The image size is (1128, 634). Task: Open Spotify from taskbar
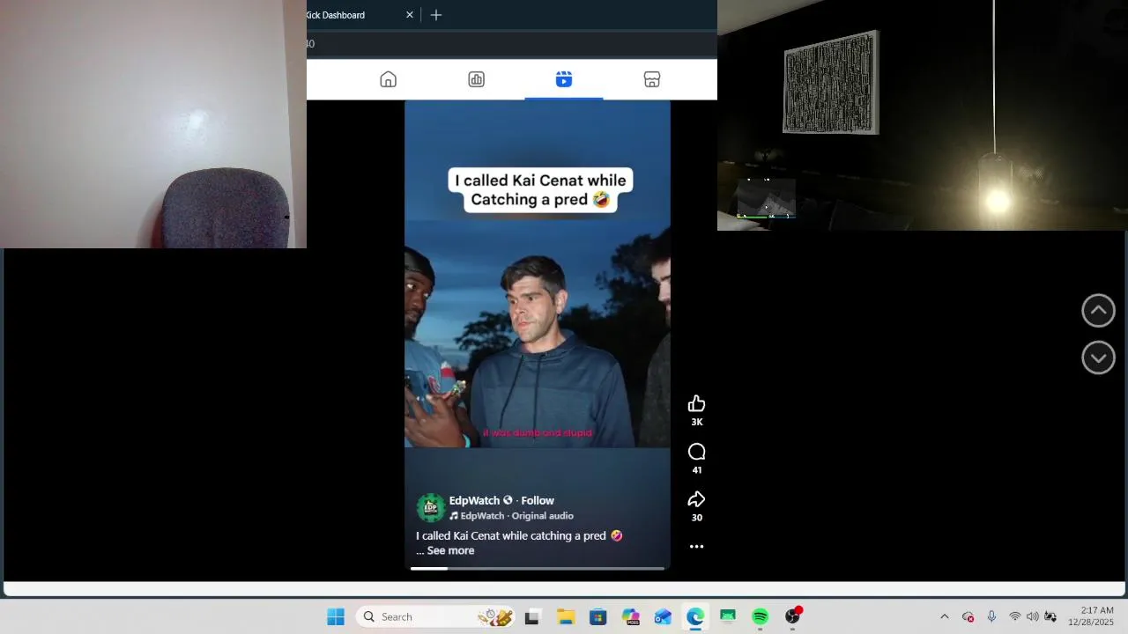761,617
